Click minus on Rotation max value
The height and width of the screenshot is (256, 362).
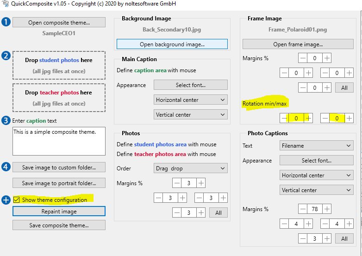click(x=325, y=118)
